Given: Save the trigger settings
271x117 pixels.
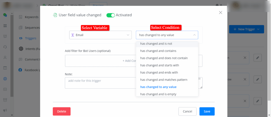Looking at the screenshot, I should pyautogui.click(x=207, y=111).
